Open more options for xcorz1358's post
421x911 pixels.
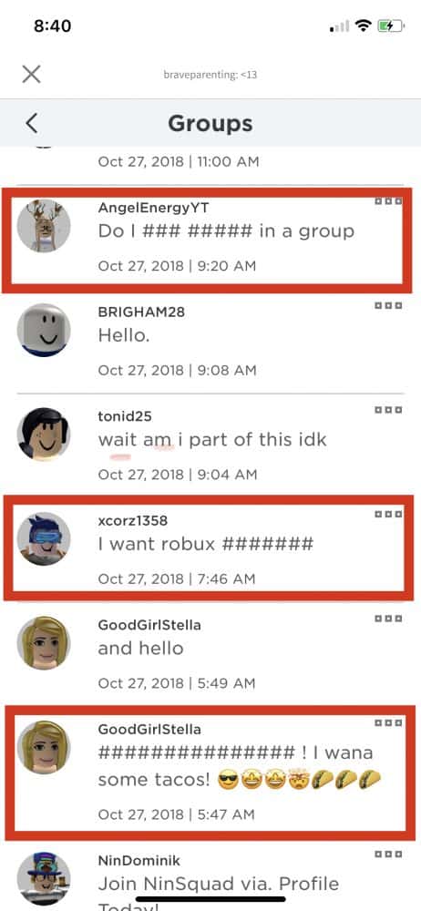pos(388,514)
